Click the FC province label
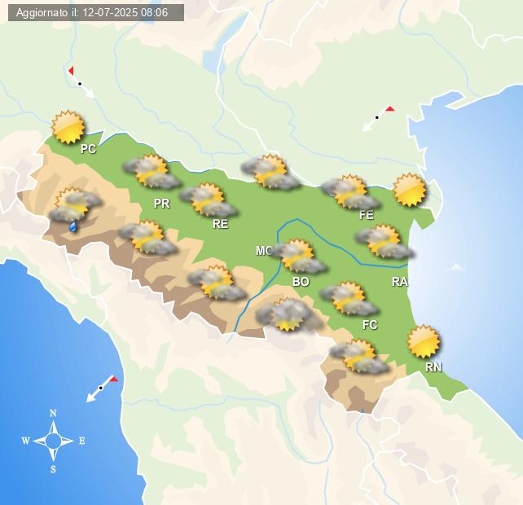The image size is (523, 505). (370, 324)
